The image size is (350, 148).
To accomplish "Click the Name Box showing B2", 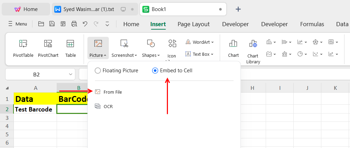I will (37, 74).
